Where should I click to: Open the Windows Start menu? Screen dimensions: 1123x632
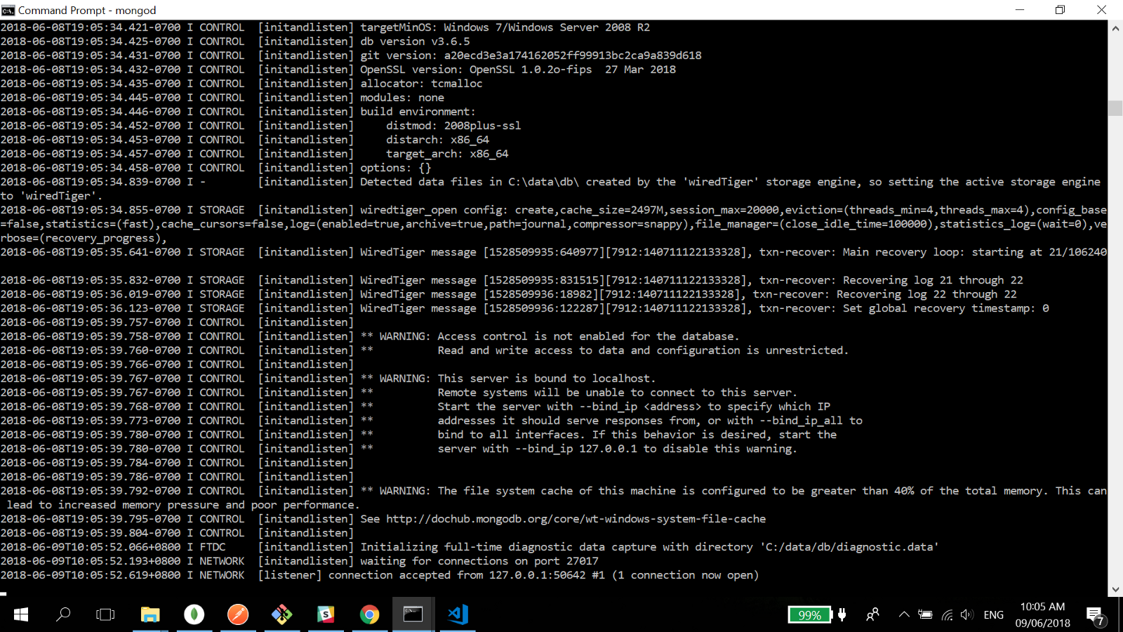21,614
